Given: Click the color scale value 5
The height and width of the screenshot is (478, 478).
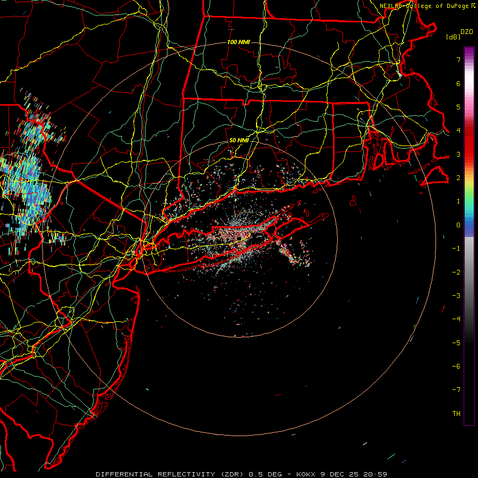Looking at the screenshot, I should (x=458, y=107).
